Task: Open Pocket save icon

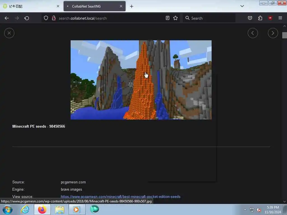Action: 250,18
